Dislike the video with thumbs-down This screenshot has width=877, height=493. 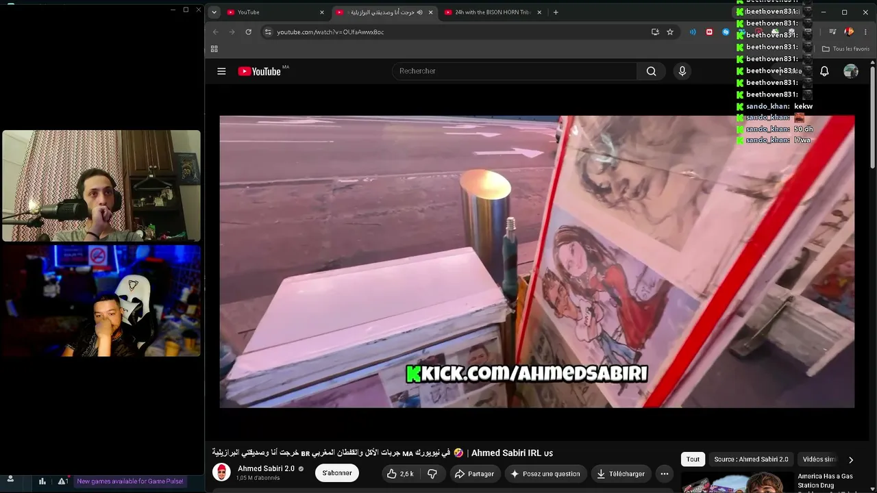(x=432, y=474)
